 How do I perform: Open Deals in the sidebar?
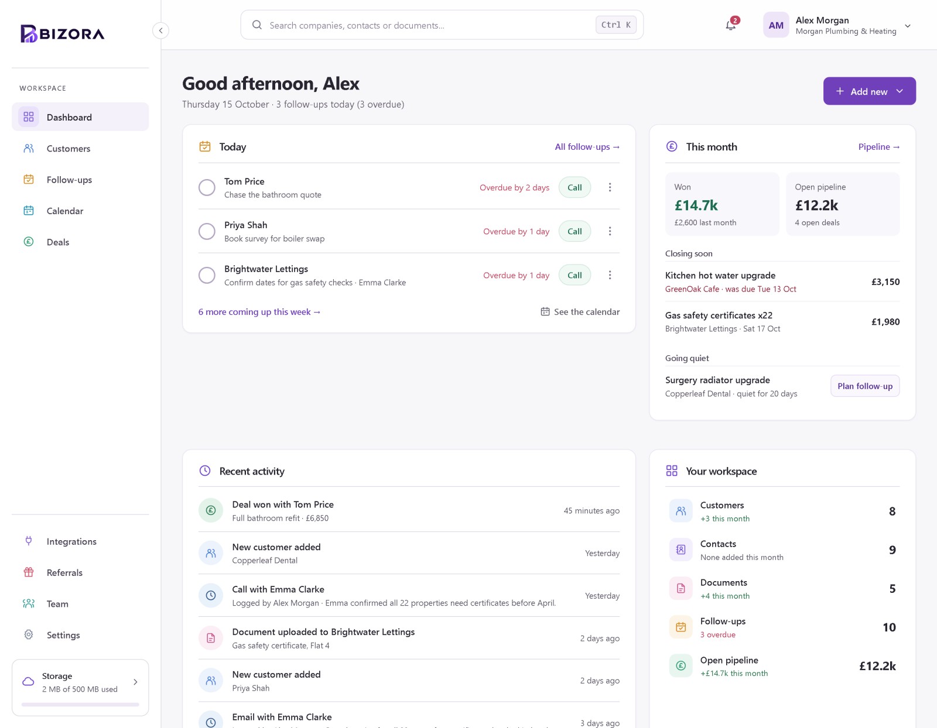80,242
